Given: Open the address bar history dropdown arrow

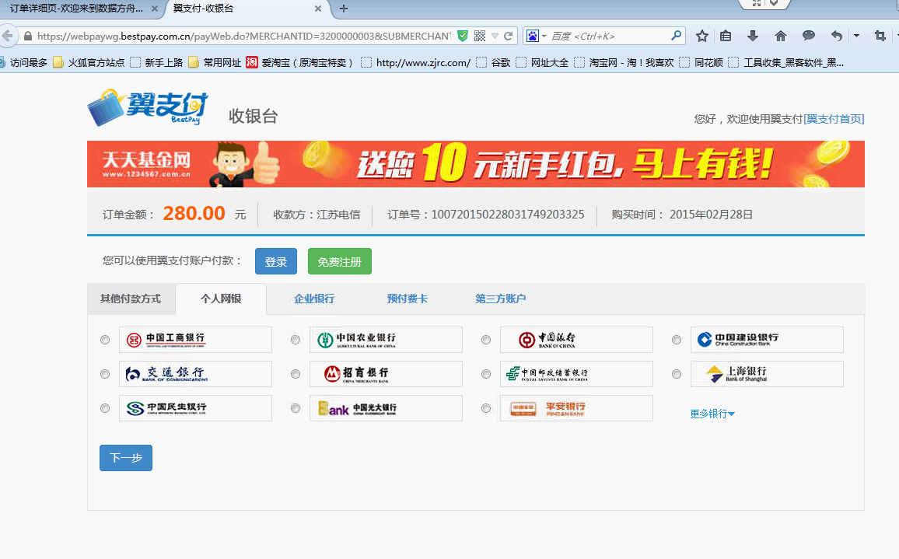Looking at the screenshot, I should click(x=495, y=36).
